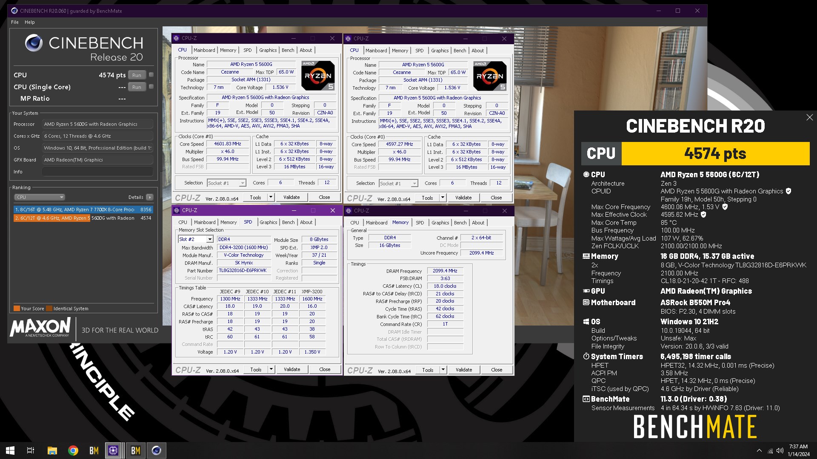Image resolution: width=817 pixels, height=459 pixels.
Task: Click verified badge next to Max Core Frequency
Action: point(725,207)
